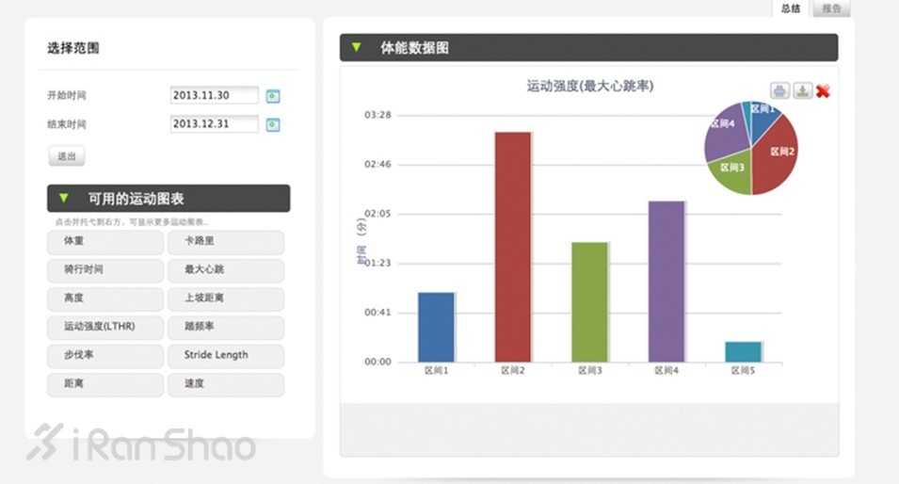Choose the Stride Length chart option
Screen dimensions: 899x484
[x=225, y=356]
